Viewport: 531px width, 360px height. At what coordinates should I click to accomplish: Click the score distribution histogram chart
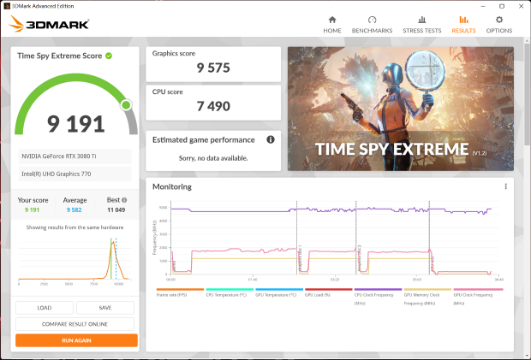(x=75, y=260)
